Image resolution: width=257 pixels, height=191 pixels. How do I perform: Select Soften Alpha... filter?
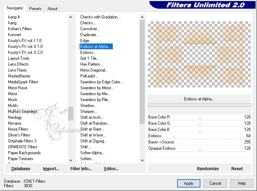92,153
